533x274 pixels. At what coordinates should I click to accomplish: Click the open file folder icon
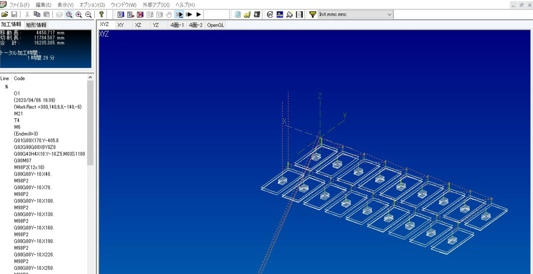[5, 15]
